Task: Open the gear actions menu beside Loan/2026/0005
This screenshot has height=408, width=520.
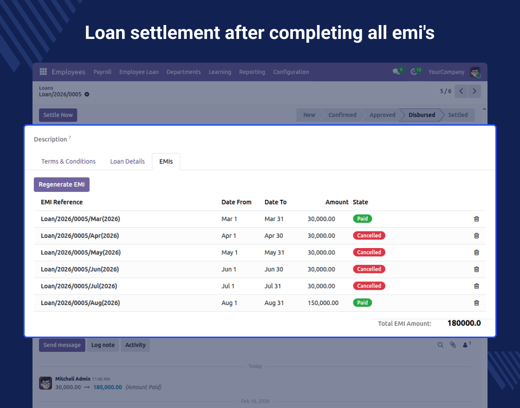Action: (87, 95)
